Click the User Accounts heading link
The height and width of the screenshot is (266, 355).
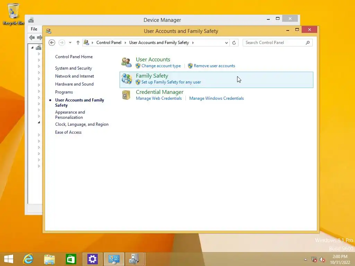point(153,59)
